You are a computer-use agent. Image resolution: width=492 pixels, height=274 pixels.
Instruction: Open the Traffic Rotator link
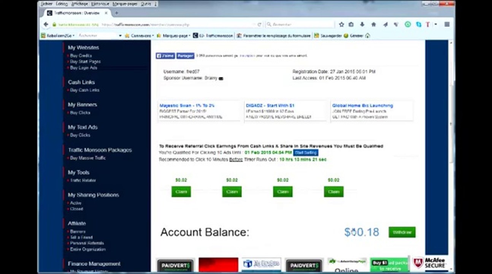pos(83,180)
